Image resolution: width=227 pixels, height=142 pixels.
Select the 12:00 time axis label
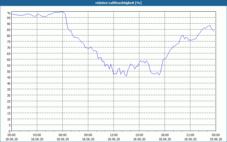coord(114,135)
